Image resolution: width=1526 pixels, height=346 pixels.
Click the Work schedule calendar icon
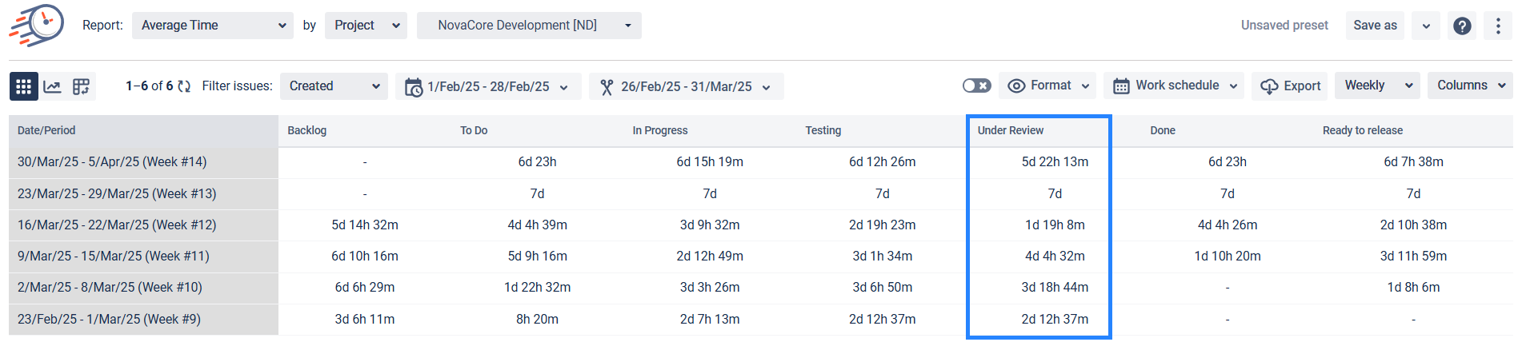click(1121, 86)
